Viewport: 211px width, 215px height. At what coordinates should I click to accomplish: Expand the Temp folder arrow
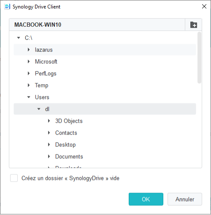coord(29,85)
